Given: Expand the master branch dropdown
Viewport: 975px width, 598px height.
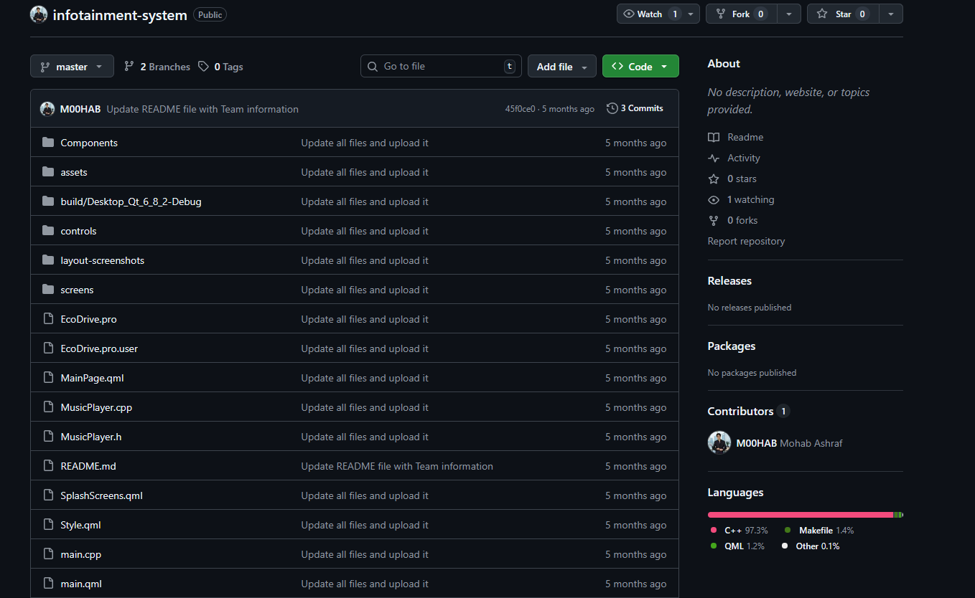Looking at the screenshot, I should [x=72, y=67].
